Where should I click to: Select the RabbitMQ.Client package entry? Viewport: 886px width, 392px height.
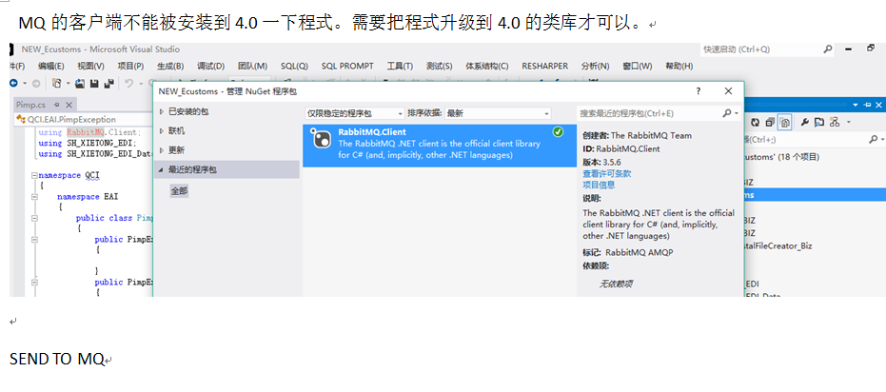pyautogui.click(x=440, y=146)
